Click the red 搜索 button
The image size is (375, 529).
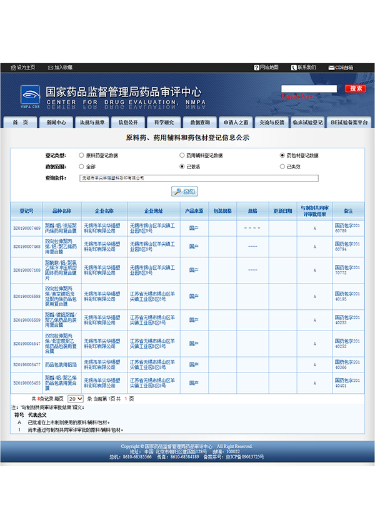tap(356, 88)
